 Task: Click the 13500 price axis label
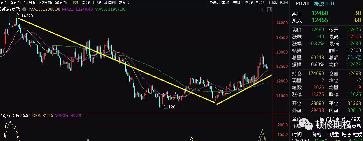coord(282,38)
